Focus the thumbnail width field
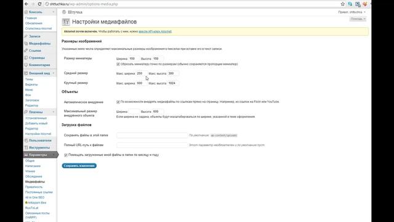The height and width of the screenshot is (222, 394). [x=134, y=59]
